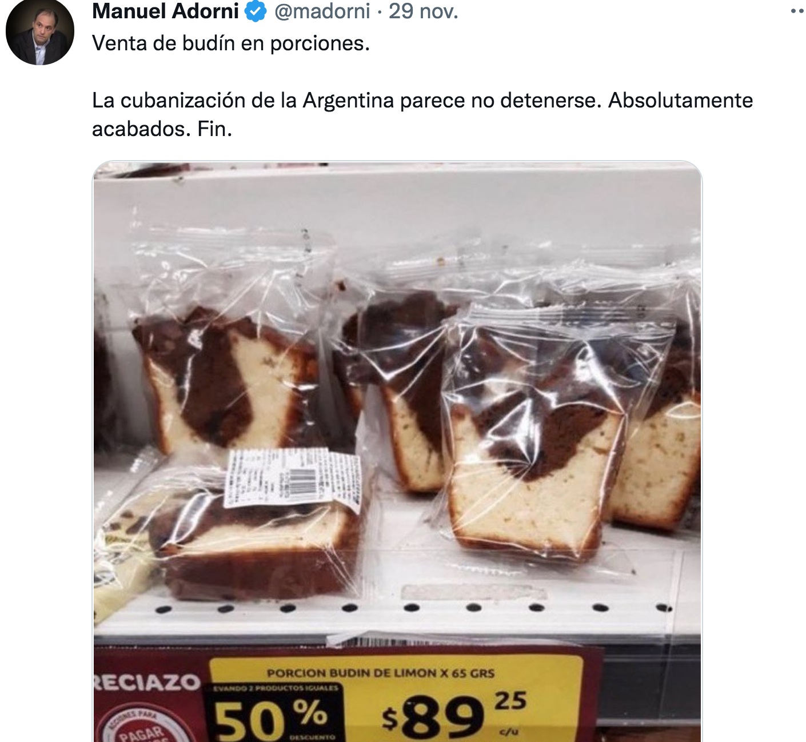Click the small 25 cents superscript

pyautogui.click(x=510, y=700)
